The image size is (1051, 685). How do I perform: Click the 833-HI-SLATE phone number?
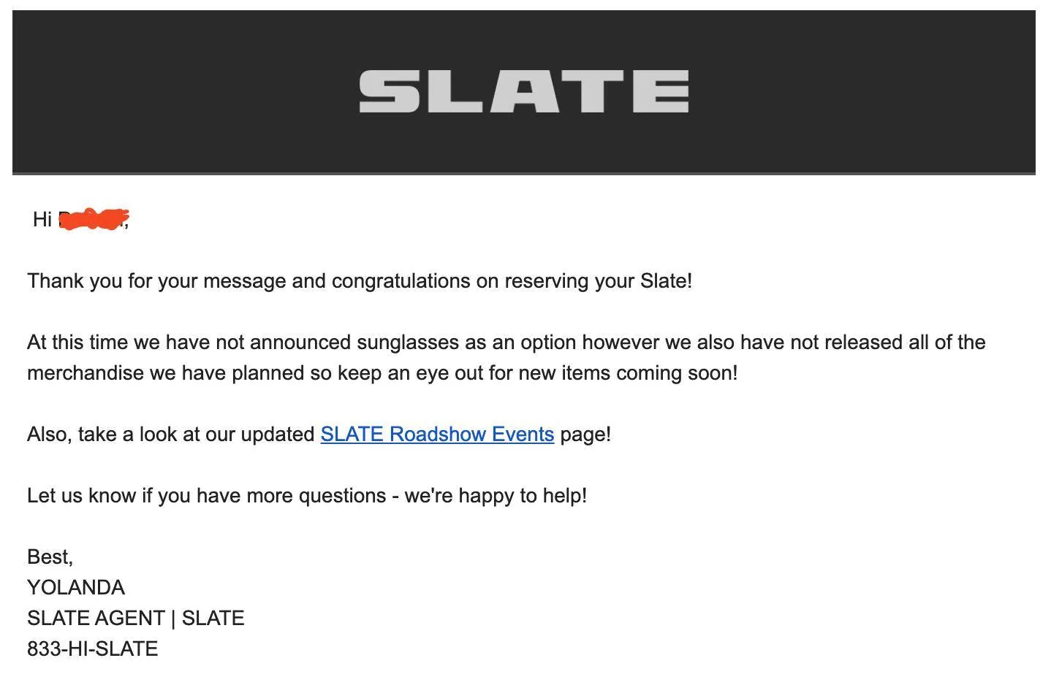(x=92, y=649)
